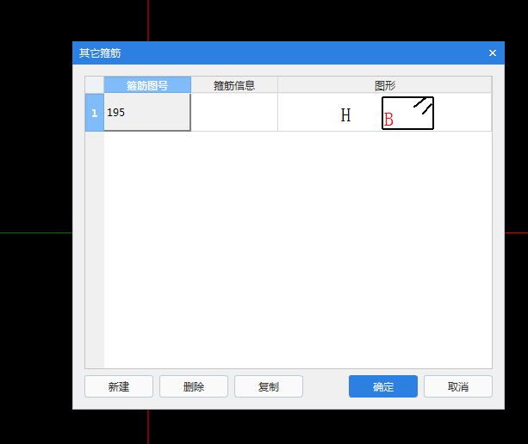This screenshot has height=444, width=528.
Task: Click the stirrup shape rectangle thumbnail
Action: point(407,113)
